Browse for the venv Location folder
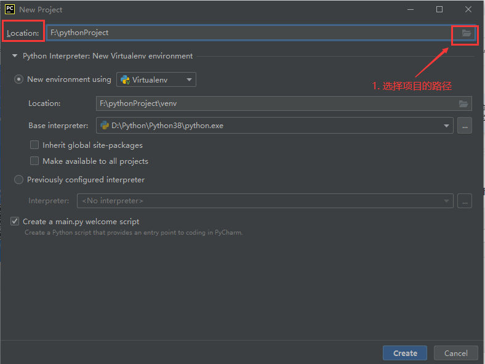Screen dimensions: 485x364 coord(463,103)
